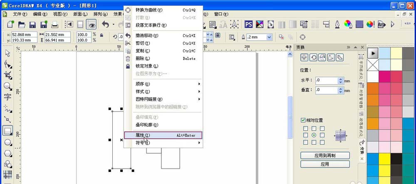Select the Polygon tool

click(x=7, y=153)
